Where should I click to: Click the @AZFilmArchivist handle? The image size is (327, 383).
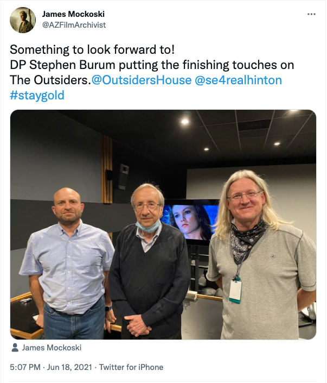pyautogui.click(x=74, y=25)
